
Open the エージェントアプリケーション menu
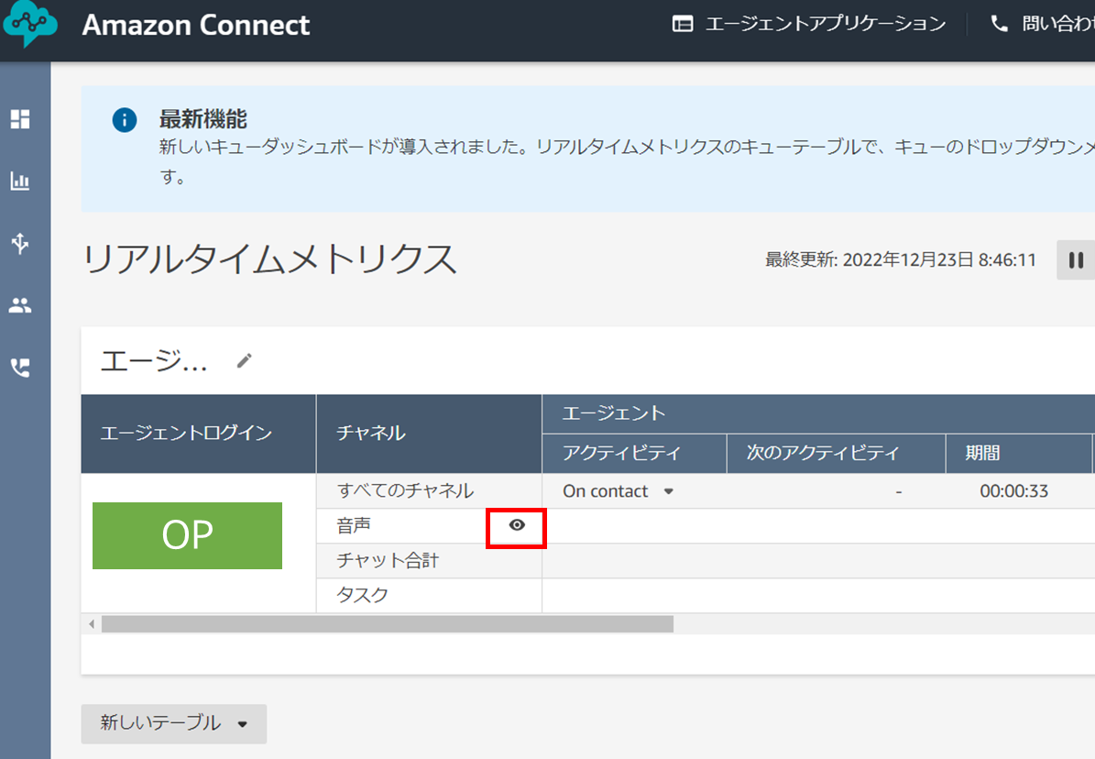coord(809,24)
